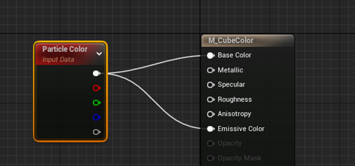This screenshot has width=355, height=166.
Task: Click the grayed Opacity Mask label
Action: pos(239,158)
